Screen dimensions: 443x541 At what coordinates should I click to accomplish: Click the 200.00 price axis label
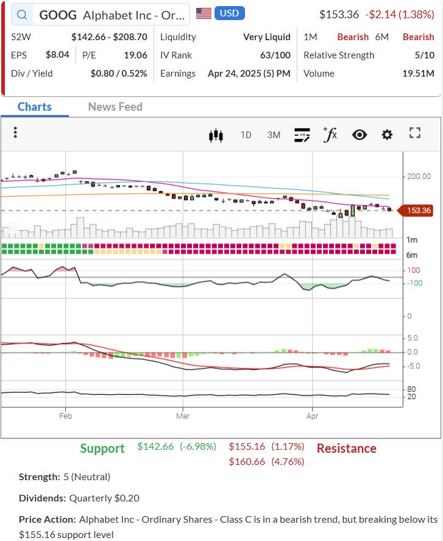419,176
